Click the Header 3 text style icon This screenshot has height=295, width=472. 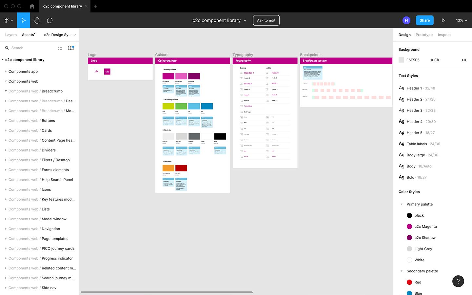coord(402,110)
